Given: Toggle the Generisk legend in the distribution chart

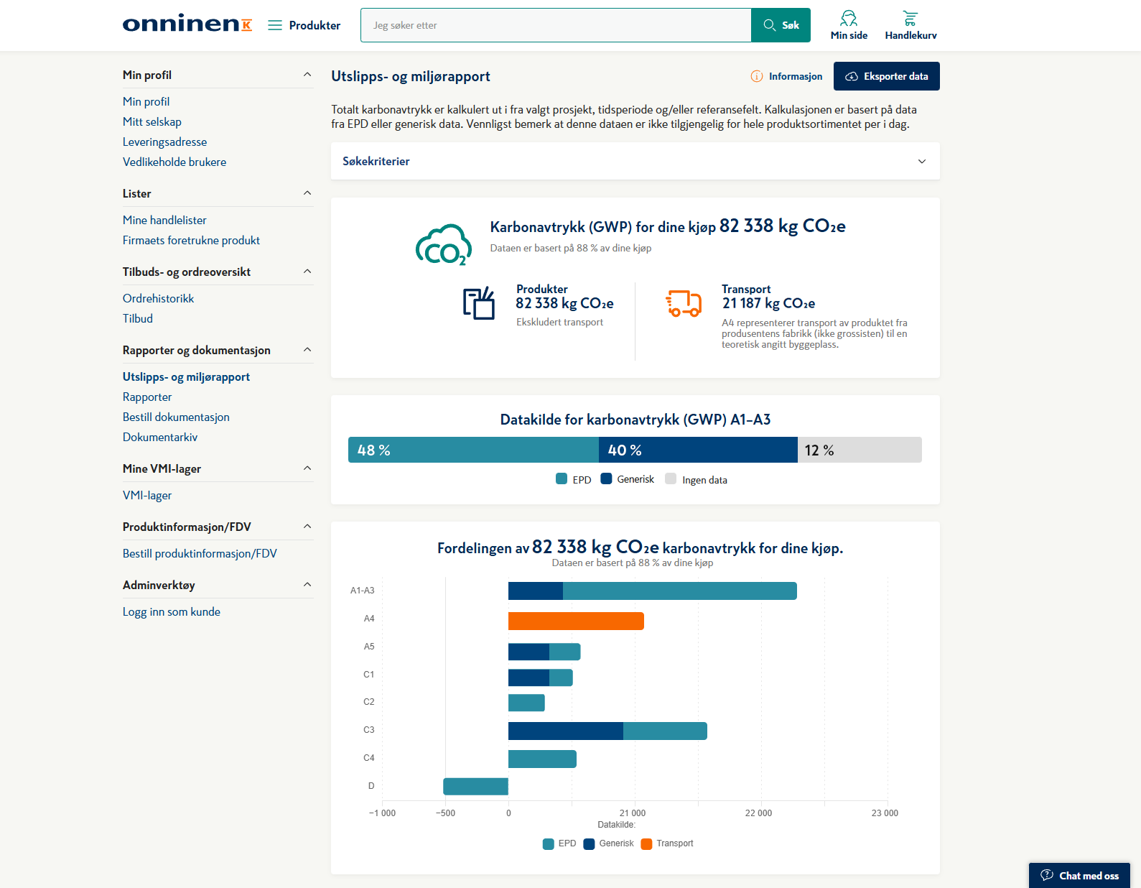Looking at the screenshot, I should [609, 843].
